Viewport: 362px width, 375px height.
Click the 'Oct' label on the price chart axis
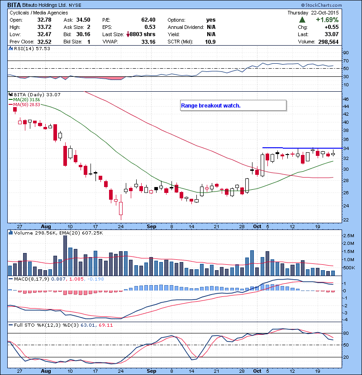[257, 226]
